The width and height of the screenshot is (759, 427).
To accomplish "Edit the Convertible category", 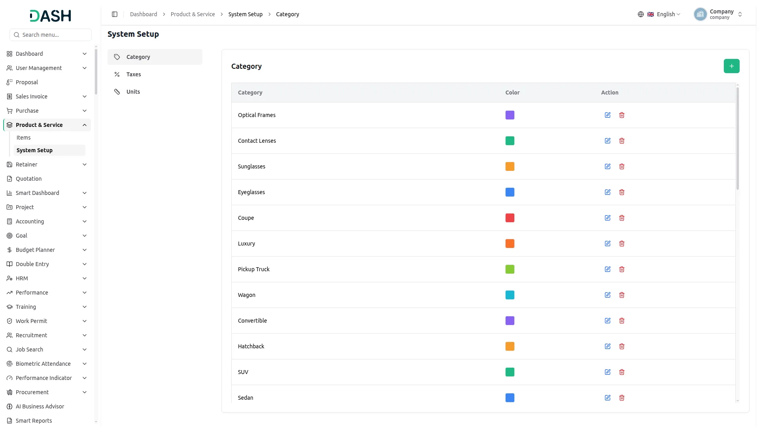I will [x=608, y=321].
